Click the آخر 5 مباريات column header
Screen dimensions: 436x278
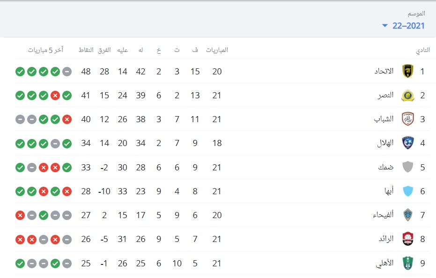pyautogui.click(x=45, y=50)
